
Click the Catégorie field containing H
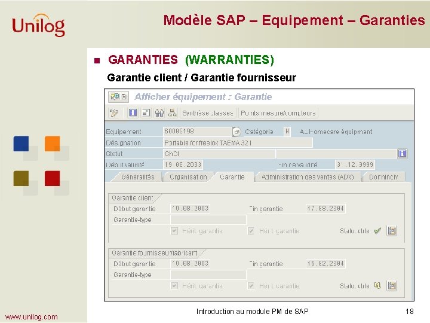[287, 132]
